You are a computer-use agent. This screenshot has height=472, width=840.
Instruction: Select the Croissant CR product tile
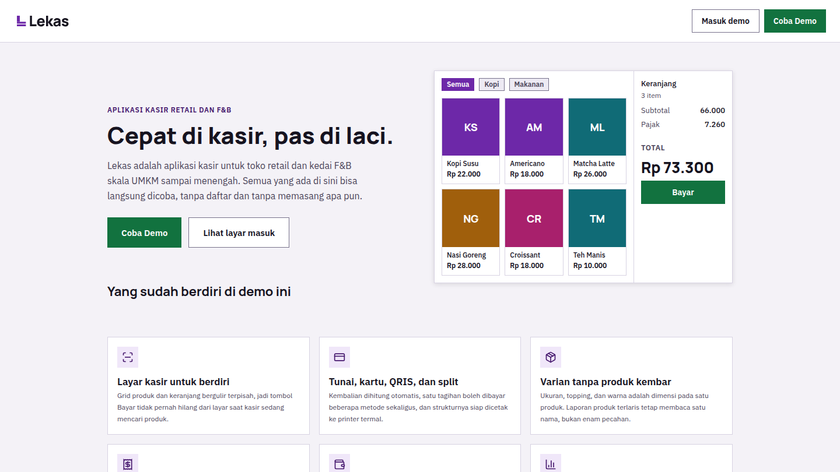click(x=534, y=232)
